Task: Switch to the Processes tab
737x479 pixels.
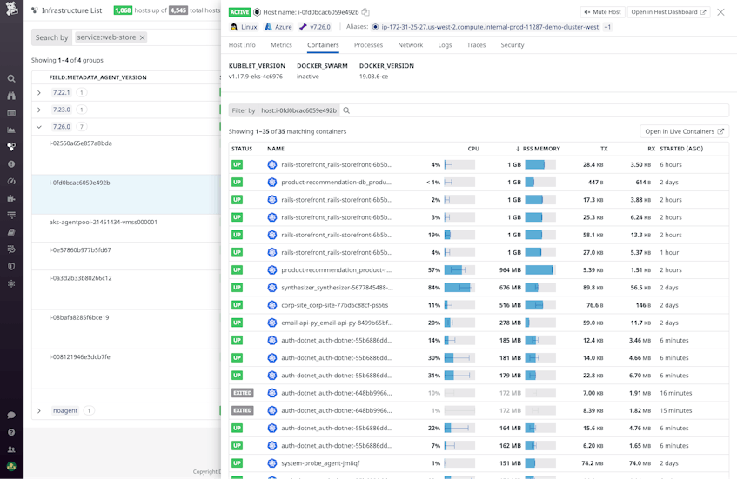Action: (x=368, y=45)
